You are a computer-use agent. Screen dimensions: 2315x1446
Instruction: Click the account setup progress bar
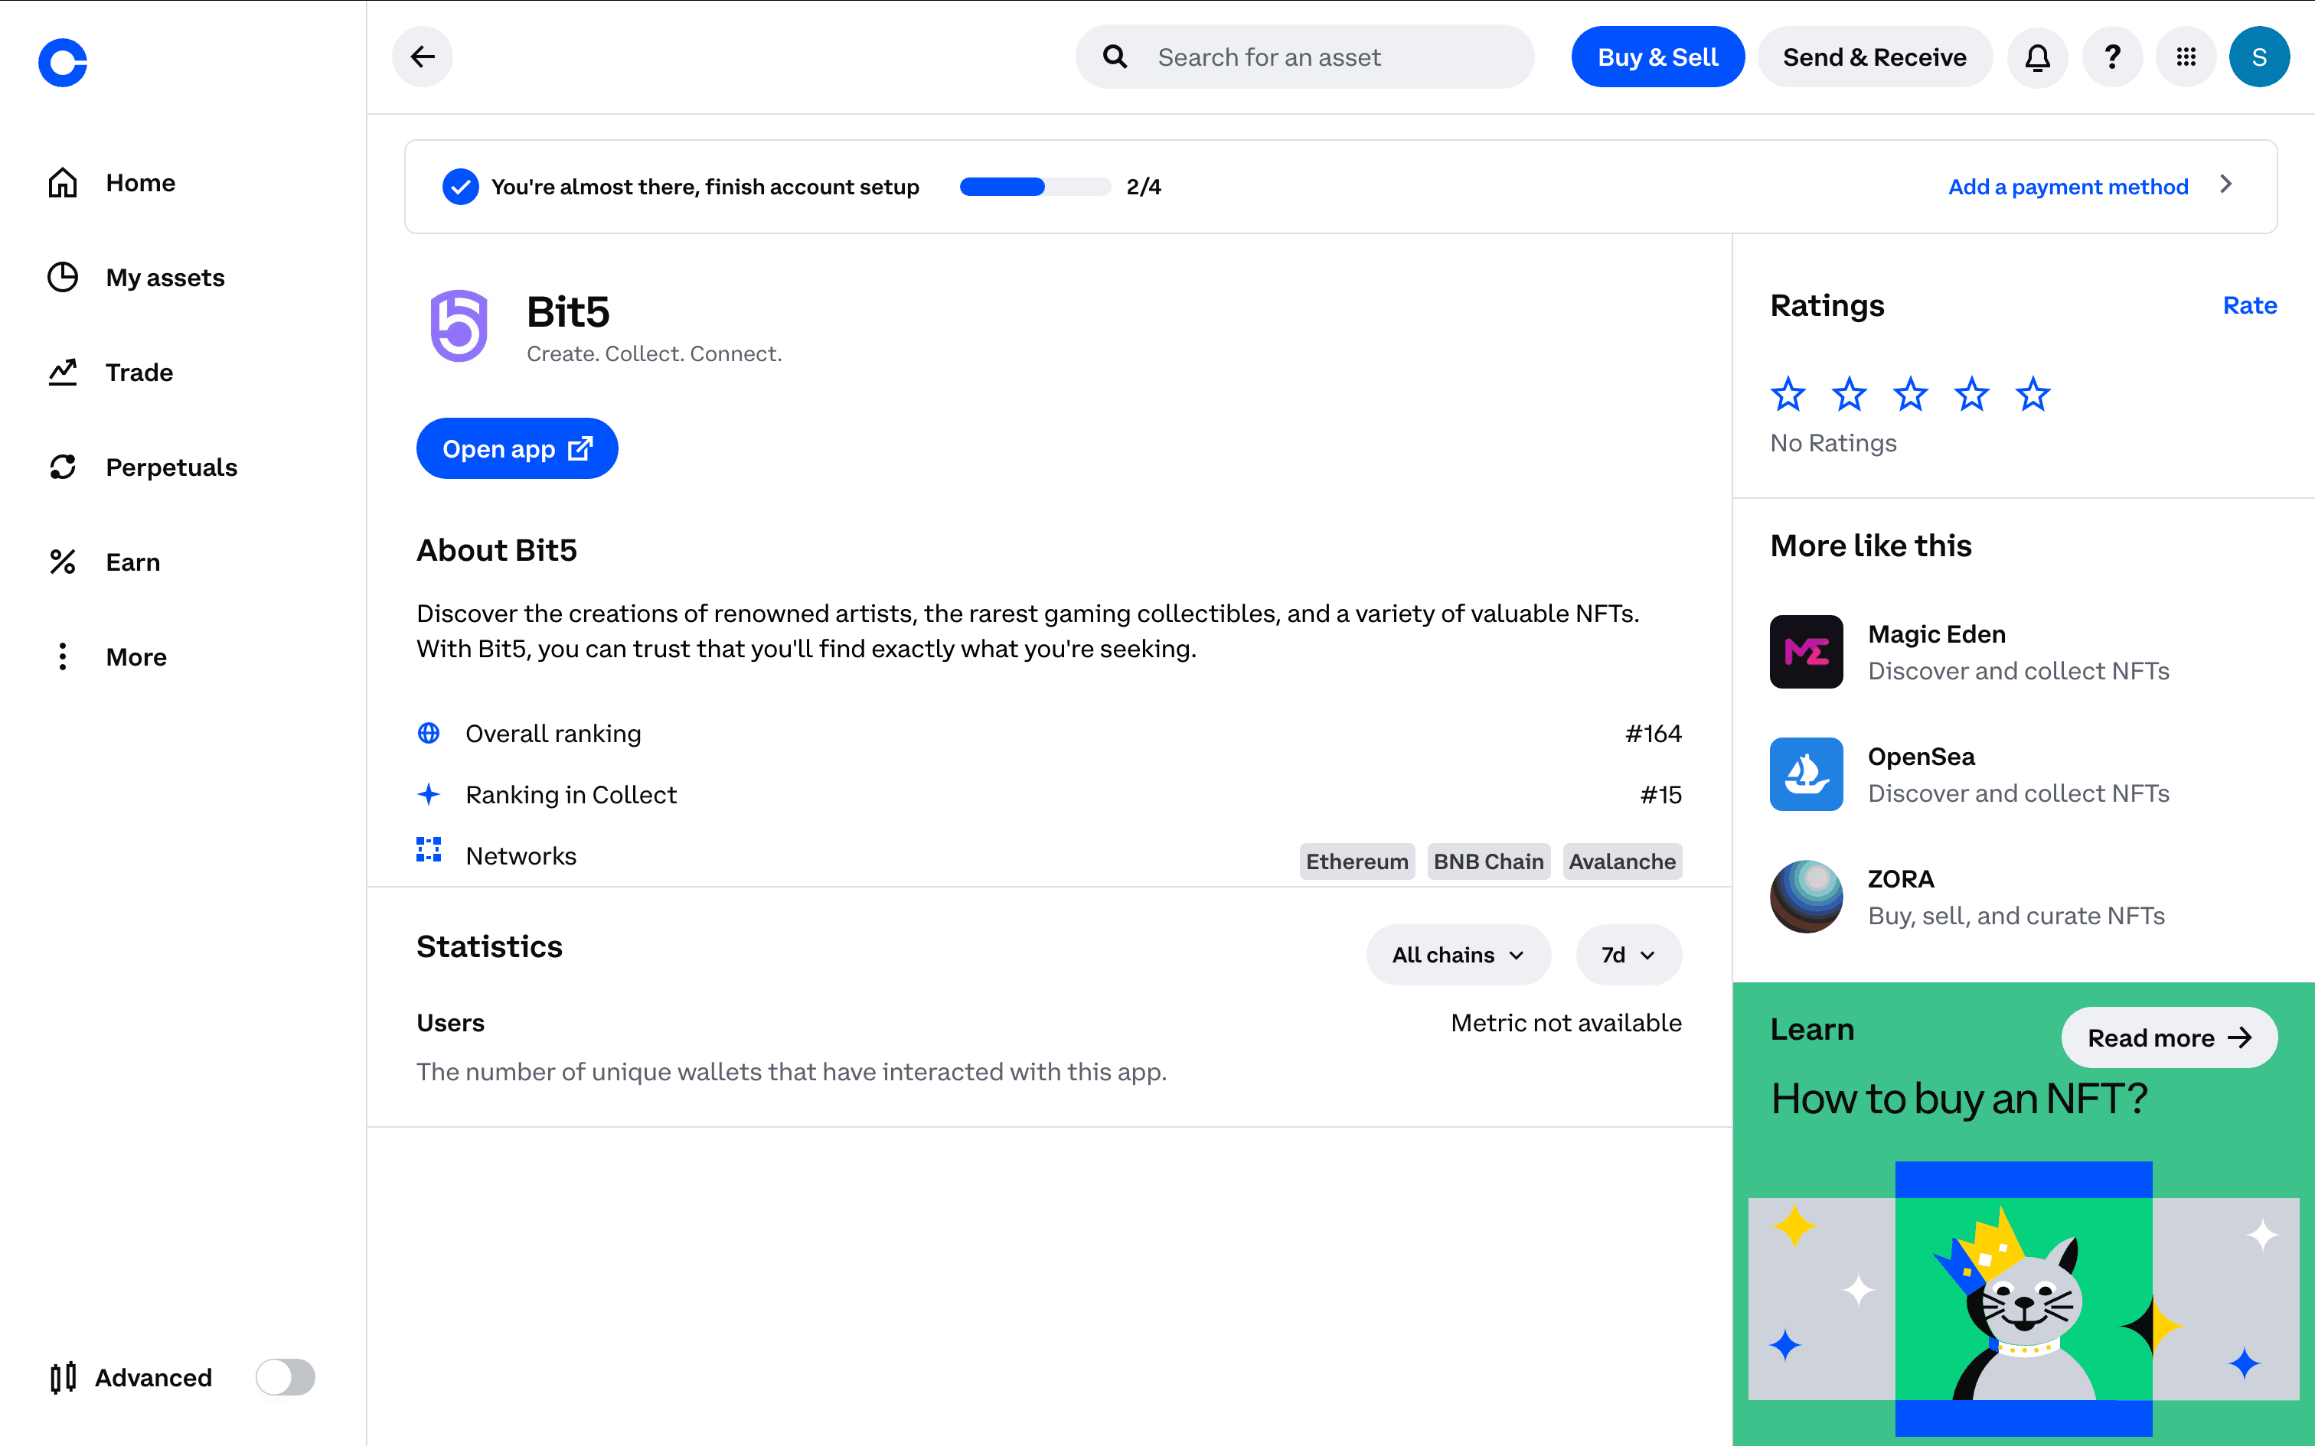tap(1034, 187)
